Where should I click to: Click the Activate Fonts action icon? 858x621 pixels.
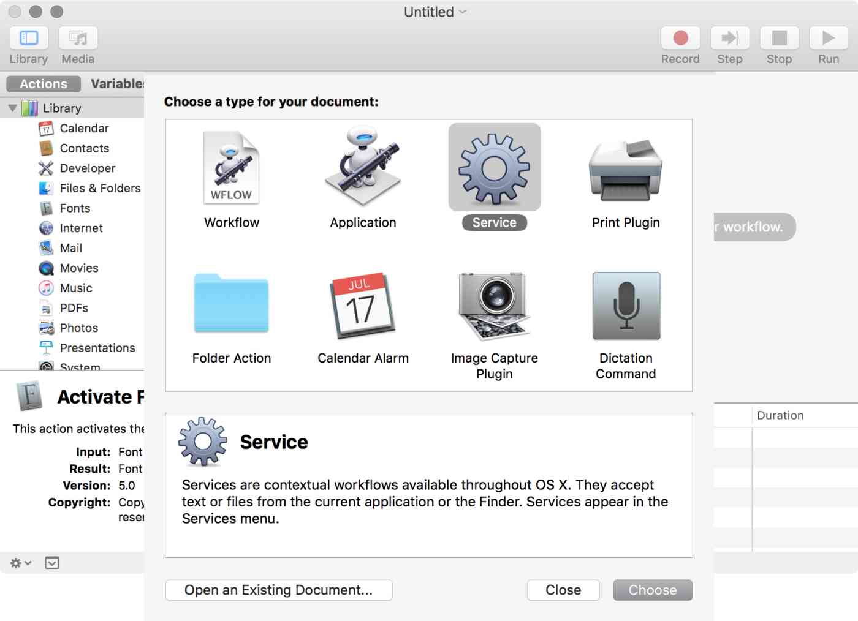tap(29, 396)
